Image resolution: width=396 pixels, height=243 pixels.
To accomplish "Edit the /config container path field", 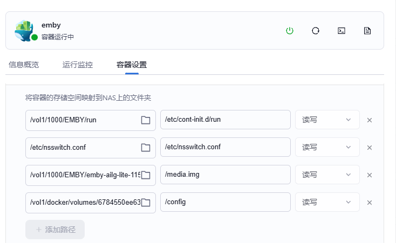I will click(x=226, y=202).
